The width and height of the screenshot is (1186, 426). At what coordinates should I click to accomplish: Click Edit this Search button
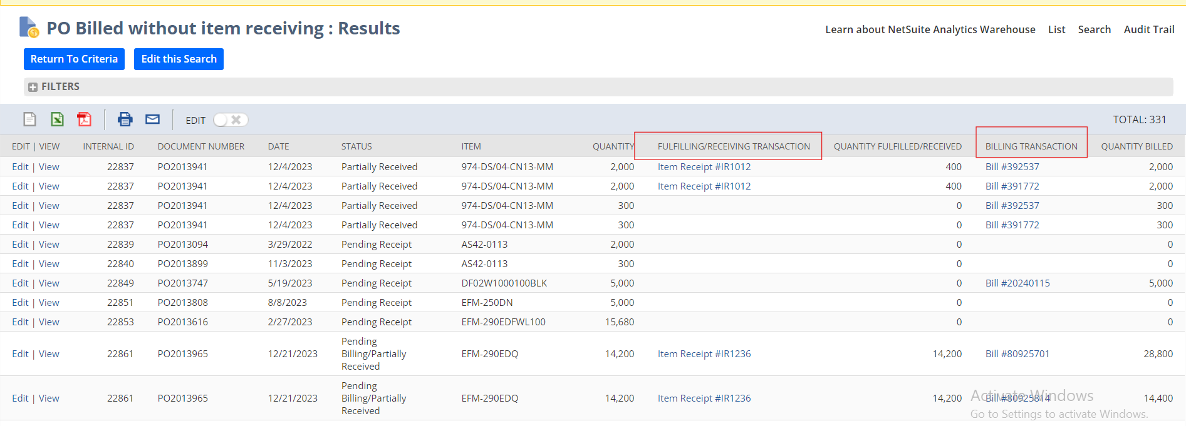pyautogui.click(x=179, y=59)
